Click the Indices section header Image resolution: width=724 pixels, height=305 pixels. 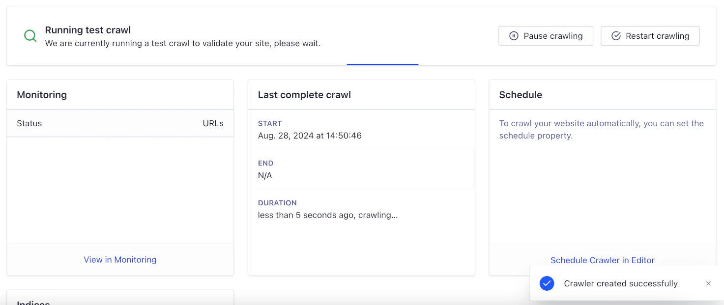pos(32,302)
